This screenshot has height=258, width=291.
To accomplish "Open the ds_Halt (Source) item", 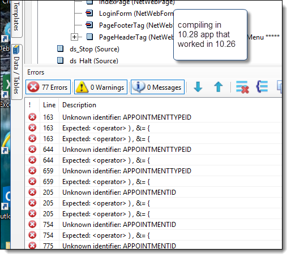I will pos(94,61).
